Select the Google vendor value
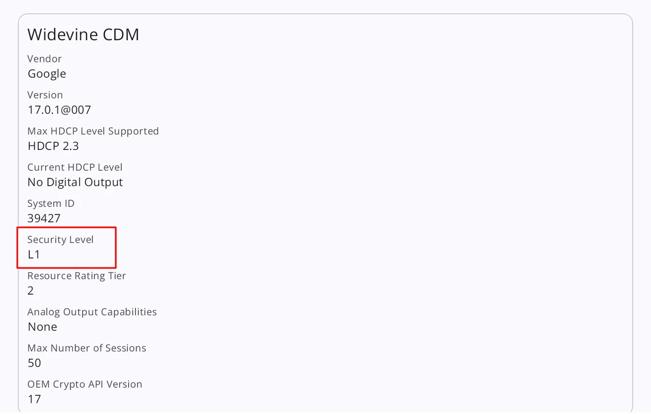Viewport: 651px width, 414px height. [47, 74]
